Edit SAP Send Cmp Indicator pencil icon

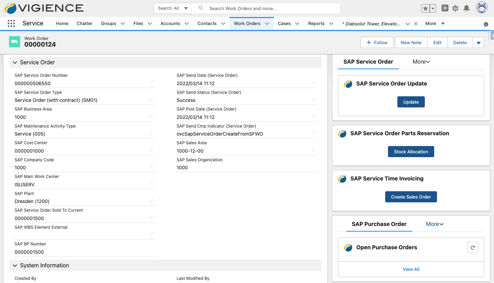click(x=314, y=133)
